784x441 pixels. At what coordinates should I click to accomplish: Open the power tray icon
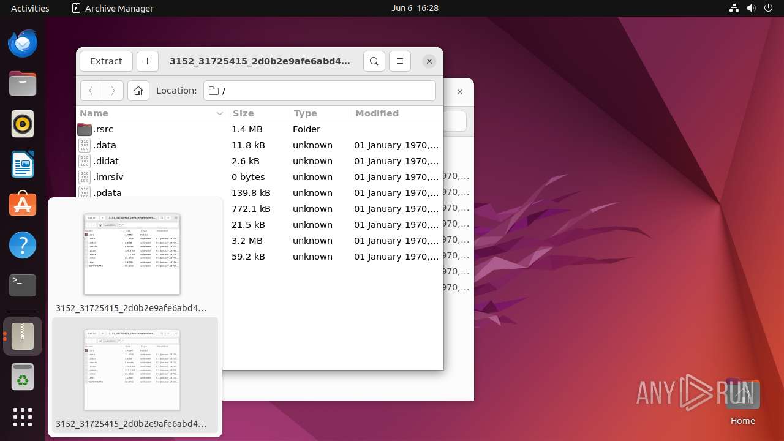click(769, 9)
